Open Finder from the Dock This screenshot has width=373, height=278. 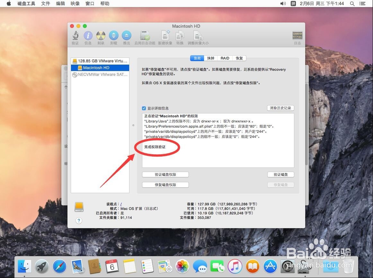point(25,266)
